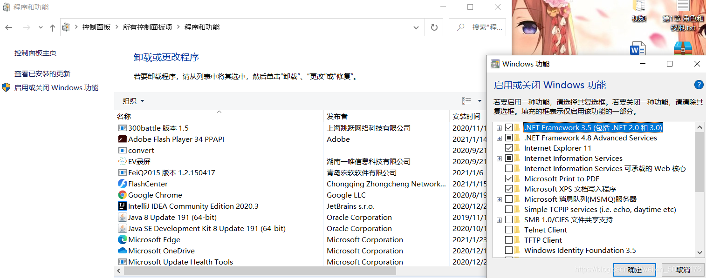Click the view layout icon in toolbar
The width and height of the screenshot is (706, 278).
tap(466, 101)
